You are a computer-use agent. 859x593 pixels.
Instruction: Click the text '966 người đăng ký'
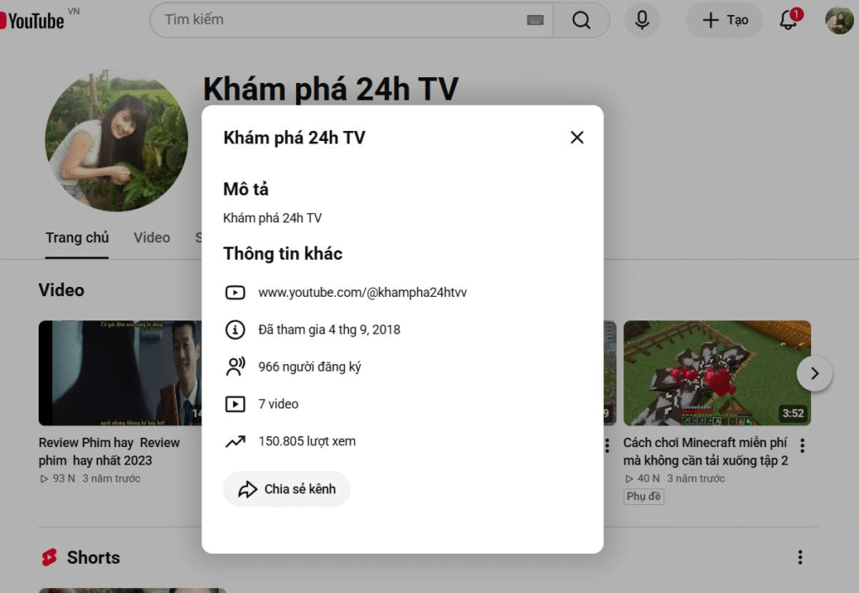click(x=310, y=367)
